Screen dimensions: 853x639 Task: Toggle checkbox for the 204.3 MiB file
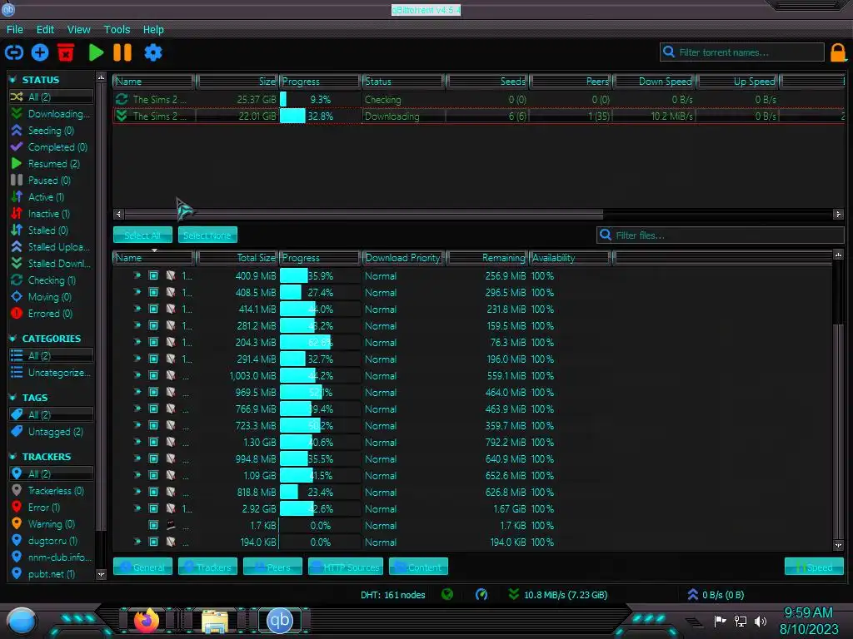154,342
